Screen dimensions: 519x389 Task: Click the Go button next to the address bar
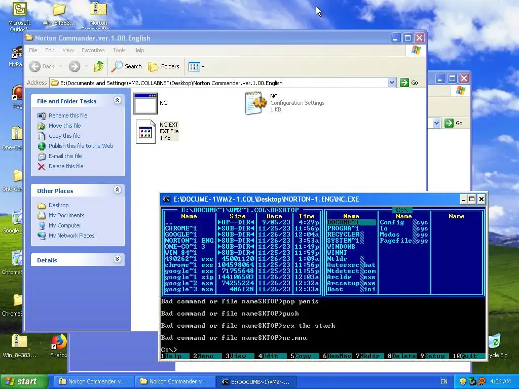point(409,83)
